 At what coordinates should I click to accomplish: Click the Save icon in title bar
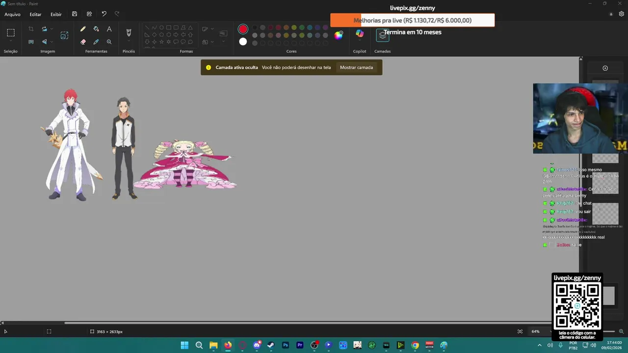(x=75, y=14)
